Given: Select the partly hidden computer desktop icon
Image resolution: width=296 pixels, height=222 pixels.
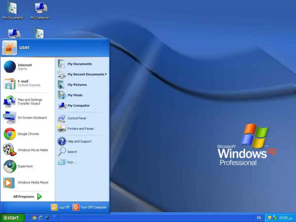Looking at the screenshot, I should pos(14,34).
